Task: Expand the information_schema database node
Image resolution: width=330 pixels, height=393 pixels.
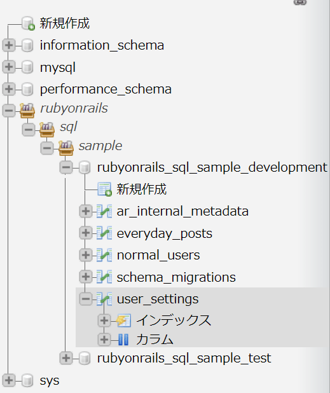Action: click(x=9, y=45)
